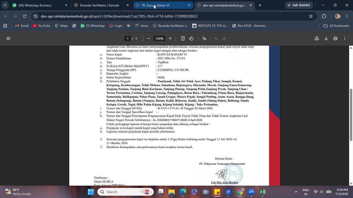
Task: Open the weather widget showing 86°F
Action: [x=18, y=192]
